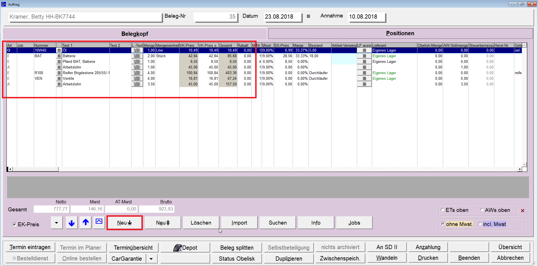This screenshot has height=266, width=538.
Task: Open L.-Text icon in last Arbeitslohn row
Action: (x=137, y=84)
